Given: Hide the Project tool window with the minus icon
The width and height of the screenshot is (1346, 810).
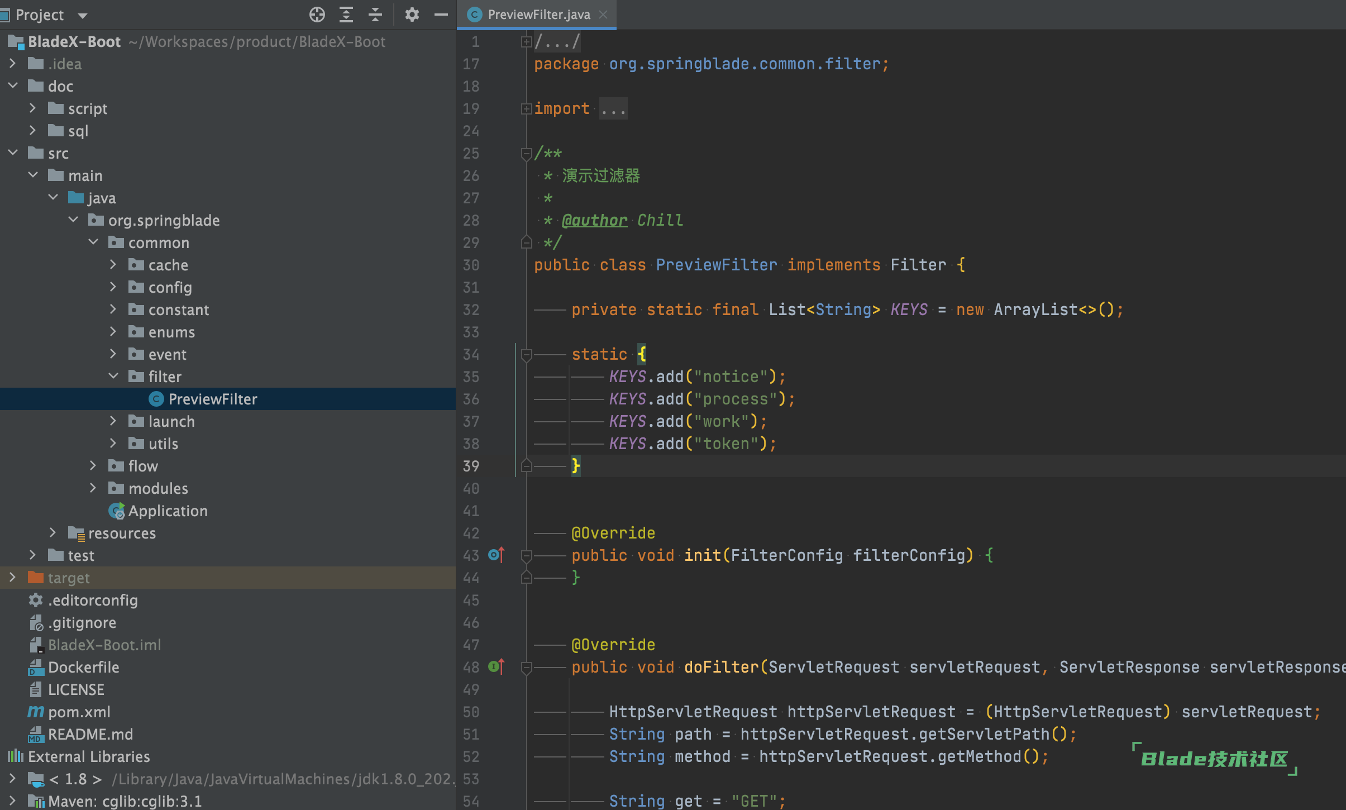Looking at the screenshot, I should 441,15.
